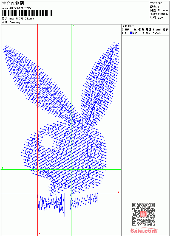
Task: Click the Wilcom studio name line
Action: [17, 8]
